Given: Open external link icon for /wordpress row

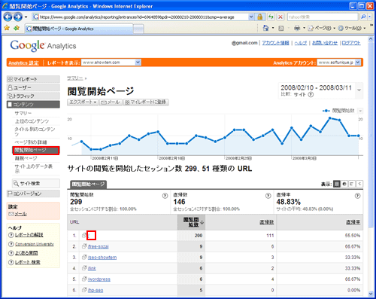Looking at the screenshot, I should tap(84, 279).
